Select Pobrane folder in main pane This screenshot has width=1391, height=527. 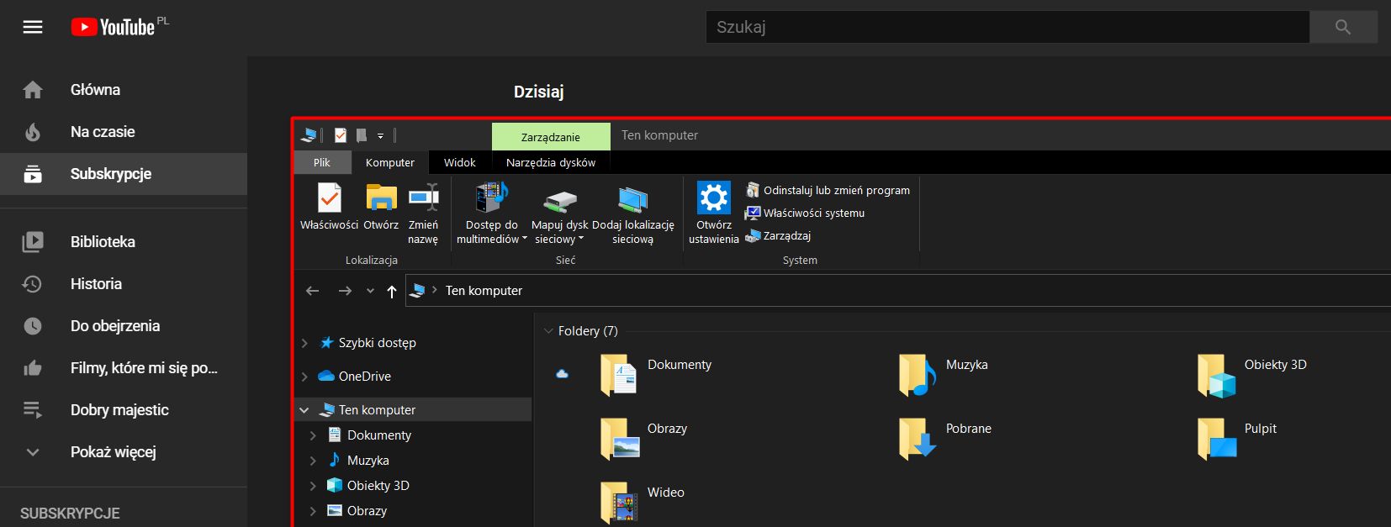pos(945,439)
